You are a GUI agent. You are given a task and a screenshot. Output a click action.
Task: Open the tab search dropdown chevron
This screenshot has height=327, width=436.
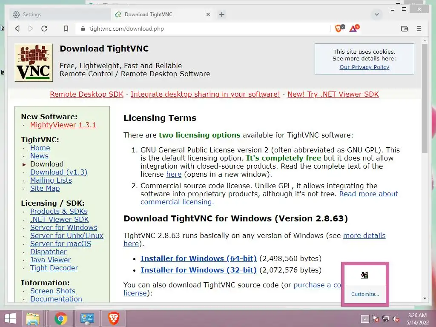377,14
